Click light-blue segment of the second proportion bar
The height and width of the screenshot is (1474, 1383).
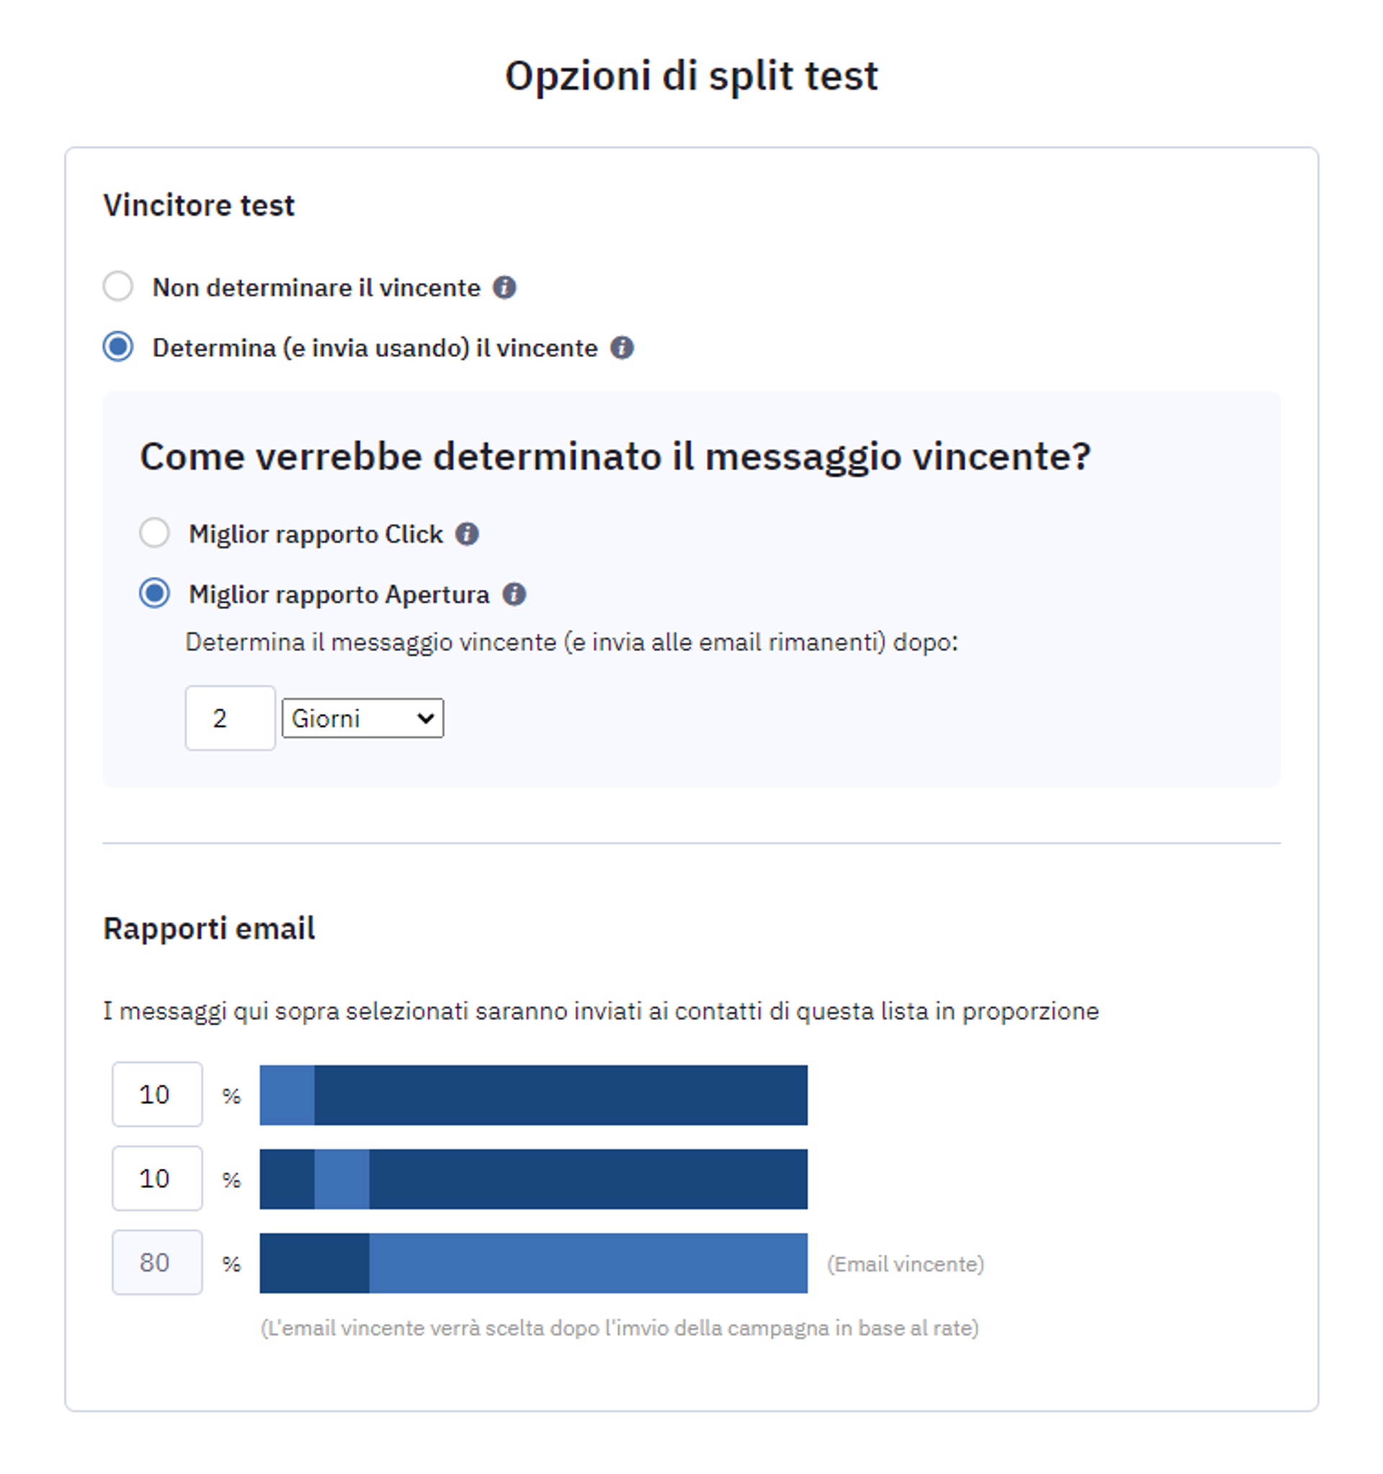342,1179
